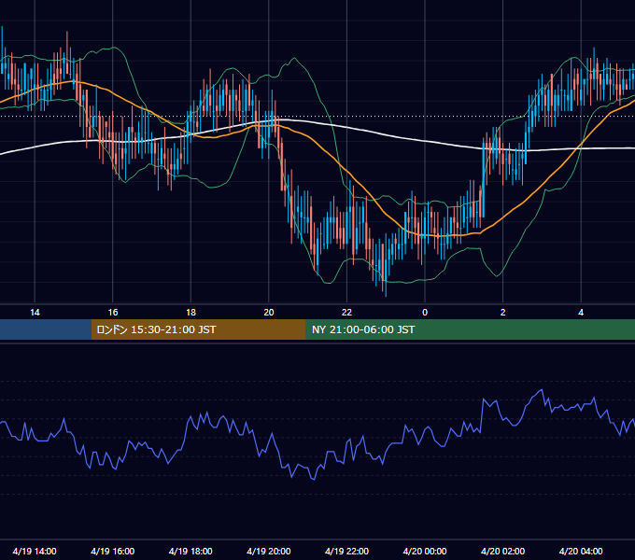635x560 pixels.
Task: Click hour label 20 on price chart axis
Action: pyautogui.click(x=269, y=313)
